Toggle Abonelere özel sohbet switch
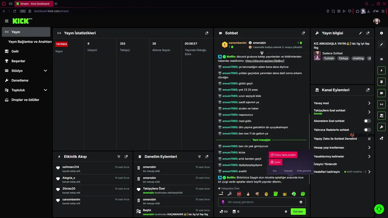The height and width of the screenshot is (218, 388). pos(367,121)
